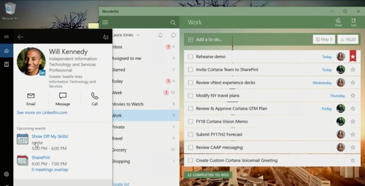Click the add to-do list icon

click(x=191, y=40)
